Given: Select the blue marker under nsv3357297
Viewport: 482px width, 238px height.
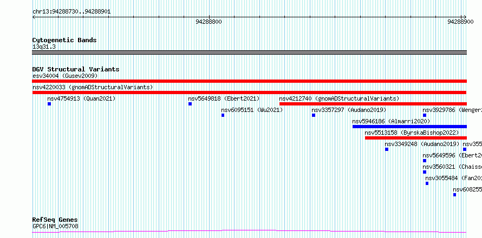Looking at the screenshot, I should (x=314, y=115).
